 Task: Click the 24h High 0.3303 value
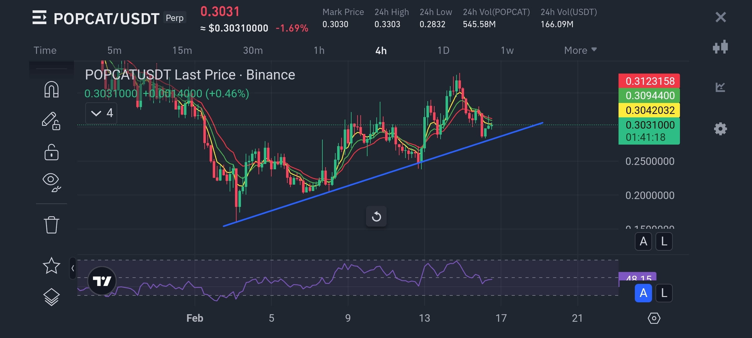[387, 24]
